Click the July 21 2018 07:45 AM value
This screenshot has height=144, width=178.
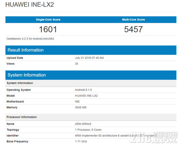click(89, 58)
